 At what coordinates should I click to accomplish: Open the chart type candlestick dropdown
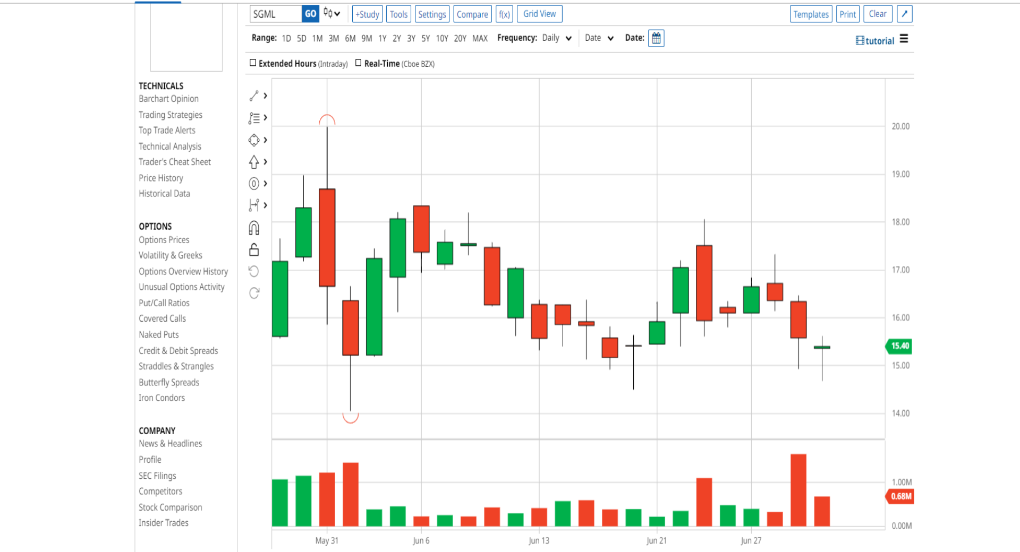pyautogui.click(x=332, y=14)
